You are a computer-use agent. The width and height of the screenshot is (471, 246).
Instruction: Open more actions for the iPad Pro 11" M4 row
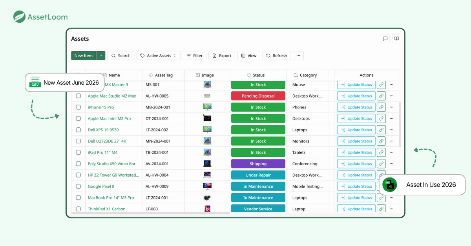pos(391,153)
